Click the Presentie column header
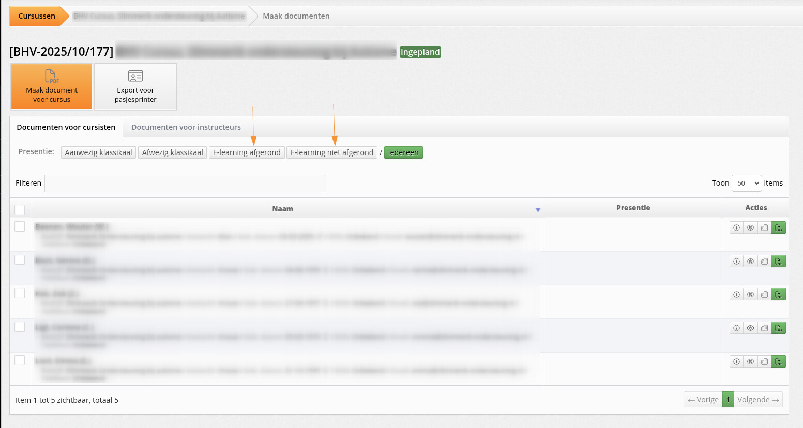The width and height of the screenshot is (803, 428). pos(632,208)
